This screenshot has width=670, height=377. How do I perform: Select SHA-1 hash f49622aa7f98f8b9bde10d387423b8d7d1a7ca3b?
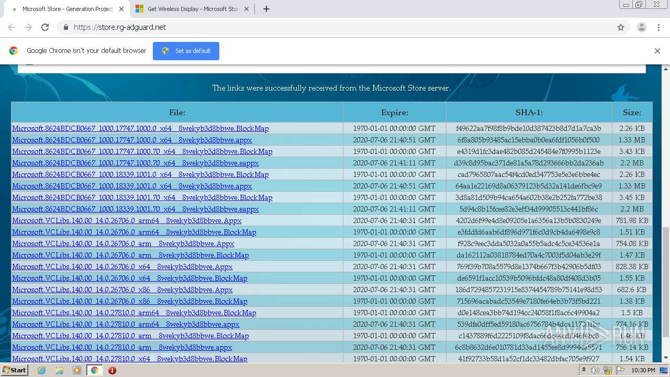click(x=529, y=128)
